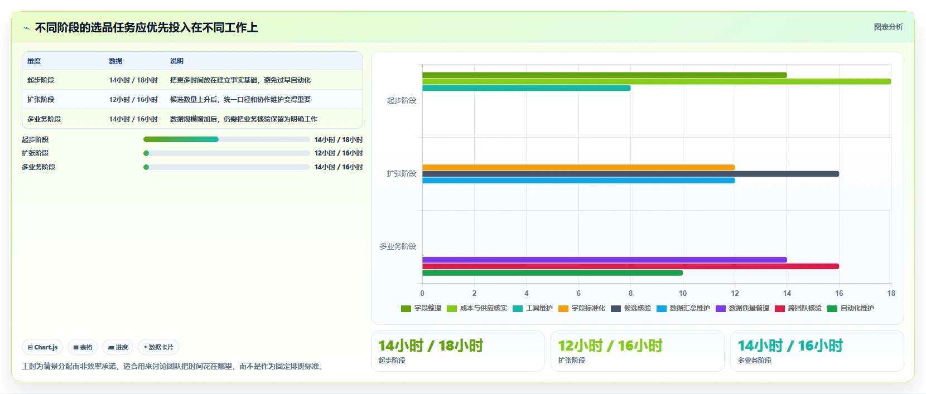Click the footnote starting 工时为情景分配而非效率承诺
Viewport: 926px width, 394px height.
pyautogui.click(x=173, y=366)
